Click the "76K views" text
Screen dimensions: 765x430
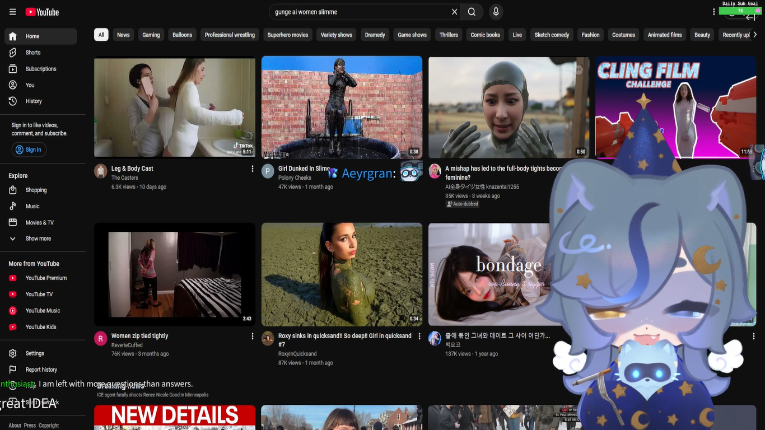click(x=123, y=354)
